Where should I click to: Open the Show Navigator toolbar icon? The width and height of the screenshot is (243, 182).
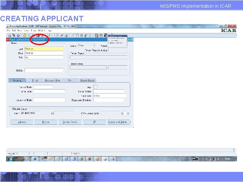click(18, 35)
